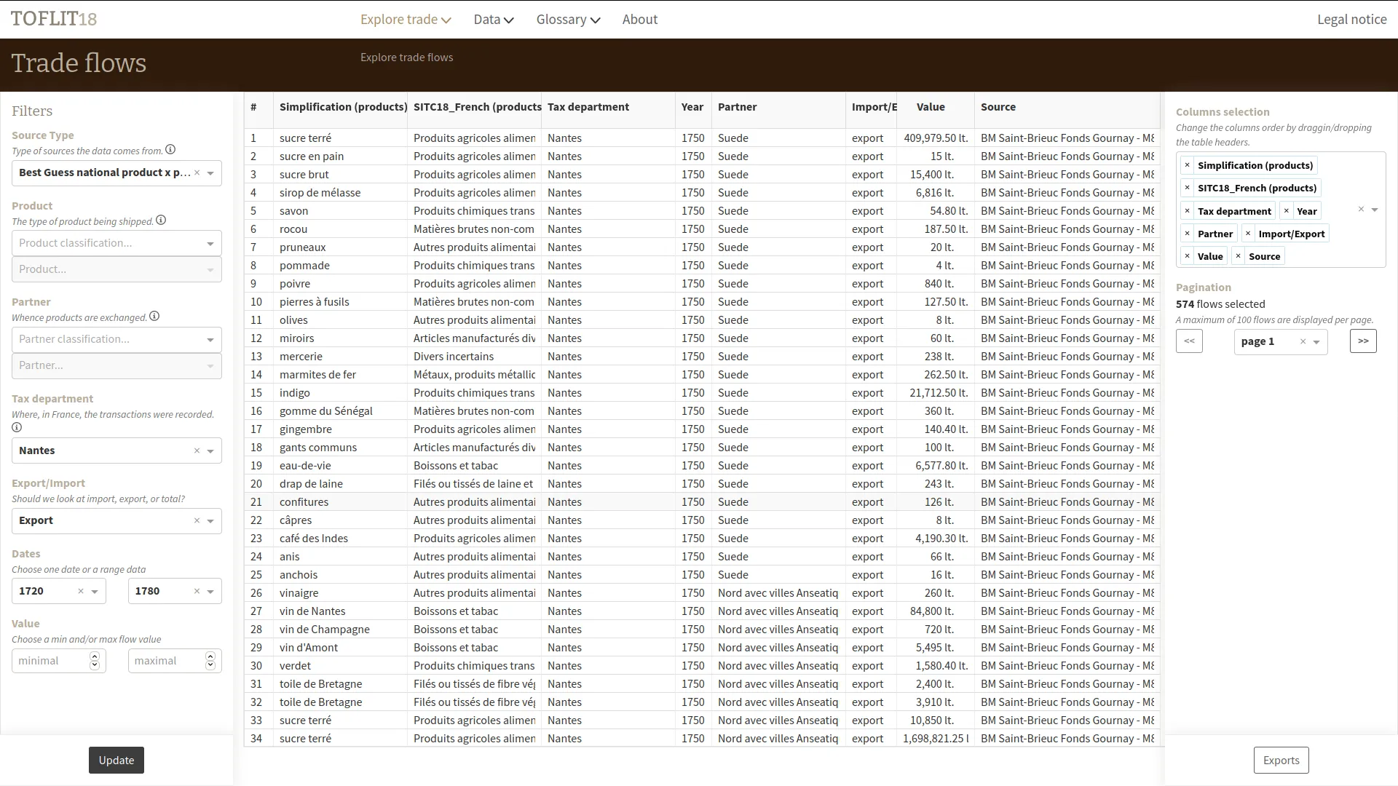Expand the Glossary dropdown menu
Screen dimensions: 1398x786
tap(569, 19)
